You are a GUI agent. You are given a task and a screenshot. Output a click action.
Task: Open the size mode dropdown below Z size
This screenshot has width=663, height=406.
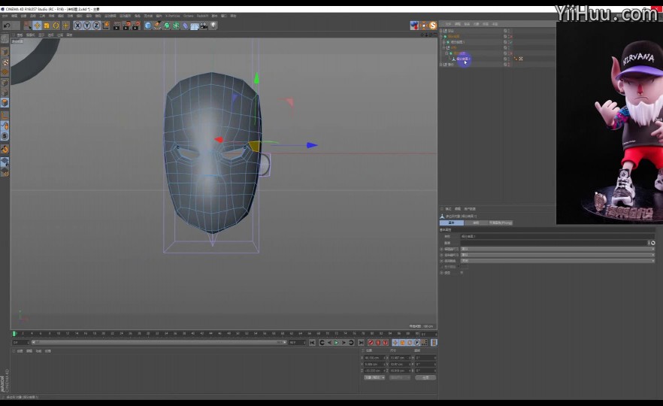coord(400,377)
